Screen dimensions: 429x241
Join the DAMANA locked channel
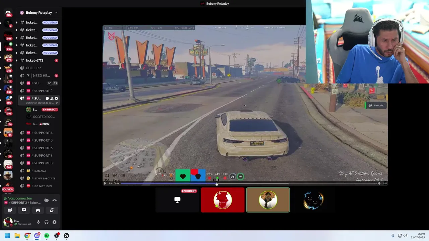pos(39,171)
